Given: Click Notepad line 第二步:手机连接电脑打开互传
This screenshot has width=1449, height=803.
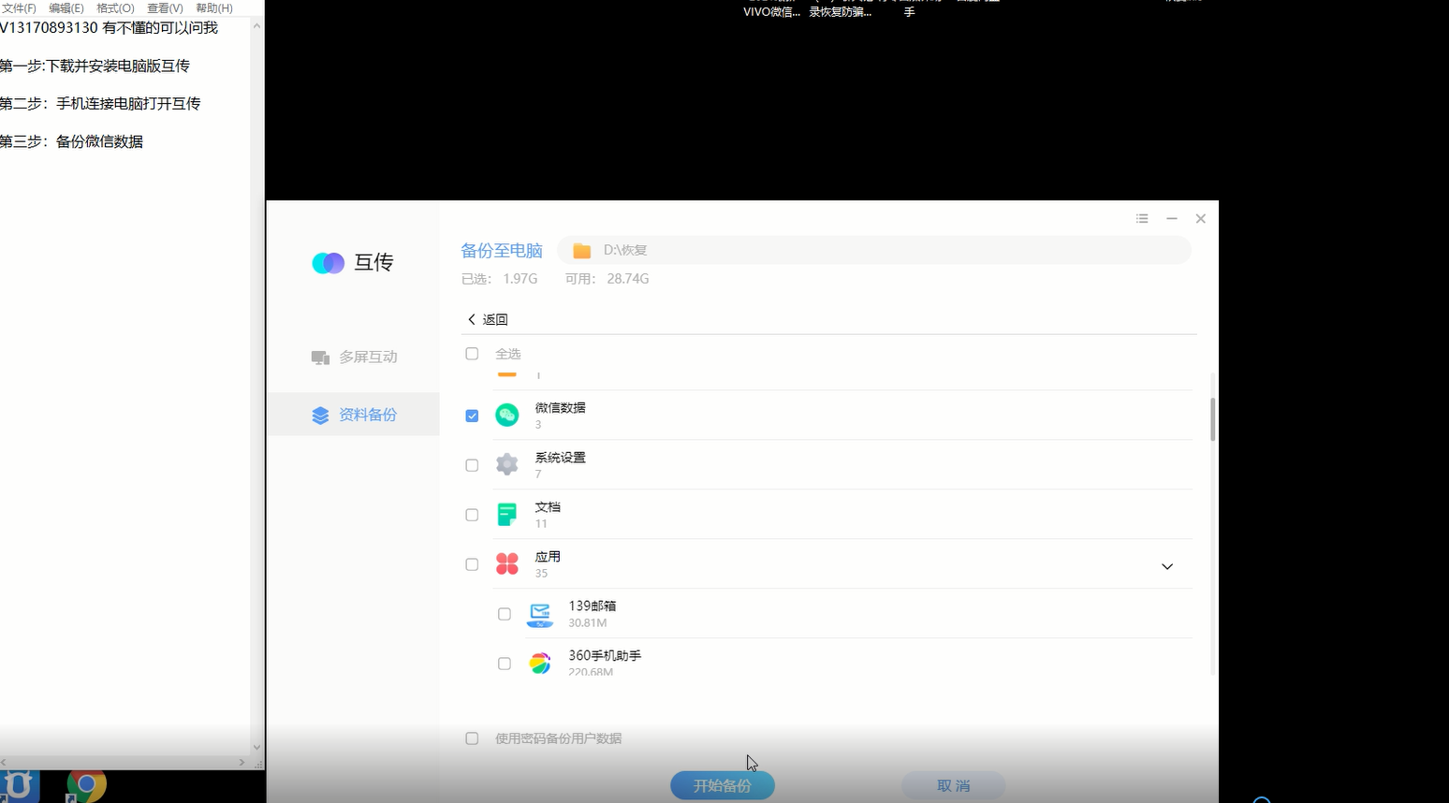Looking at the screenshot, I should point(100,104).
